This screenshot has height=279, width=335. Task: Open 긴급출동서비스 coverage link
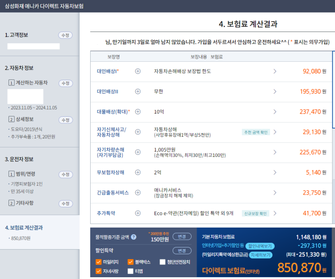113,193
